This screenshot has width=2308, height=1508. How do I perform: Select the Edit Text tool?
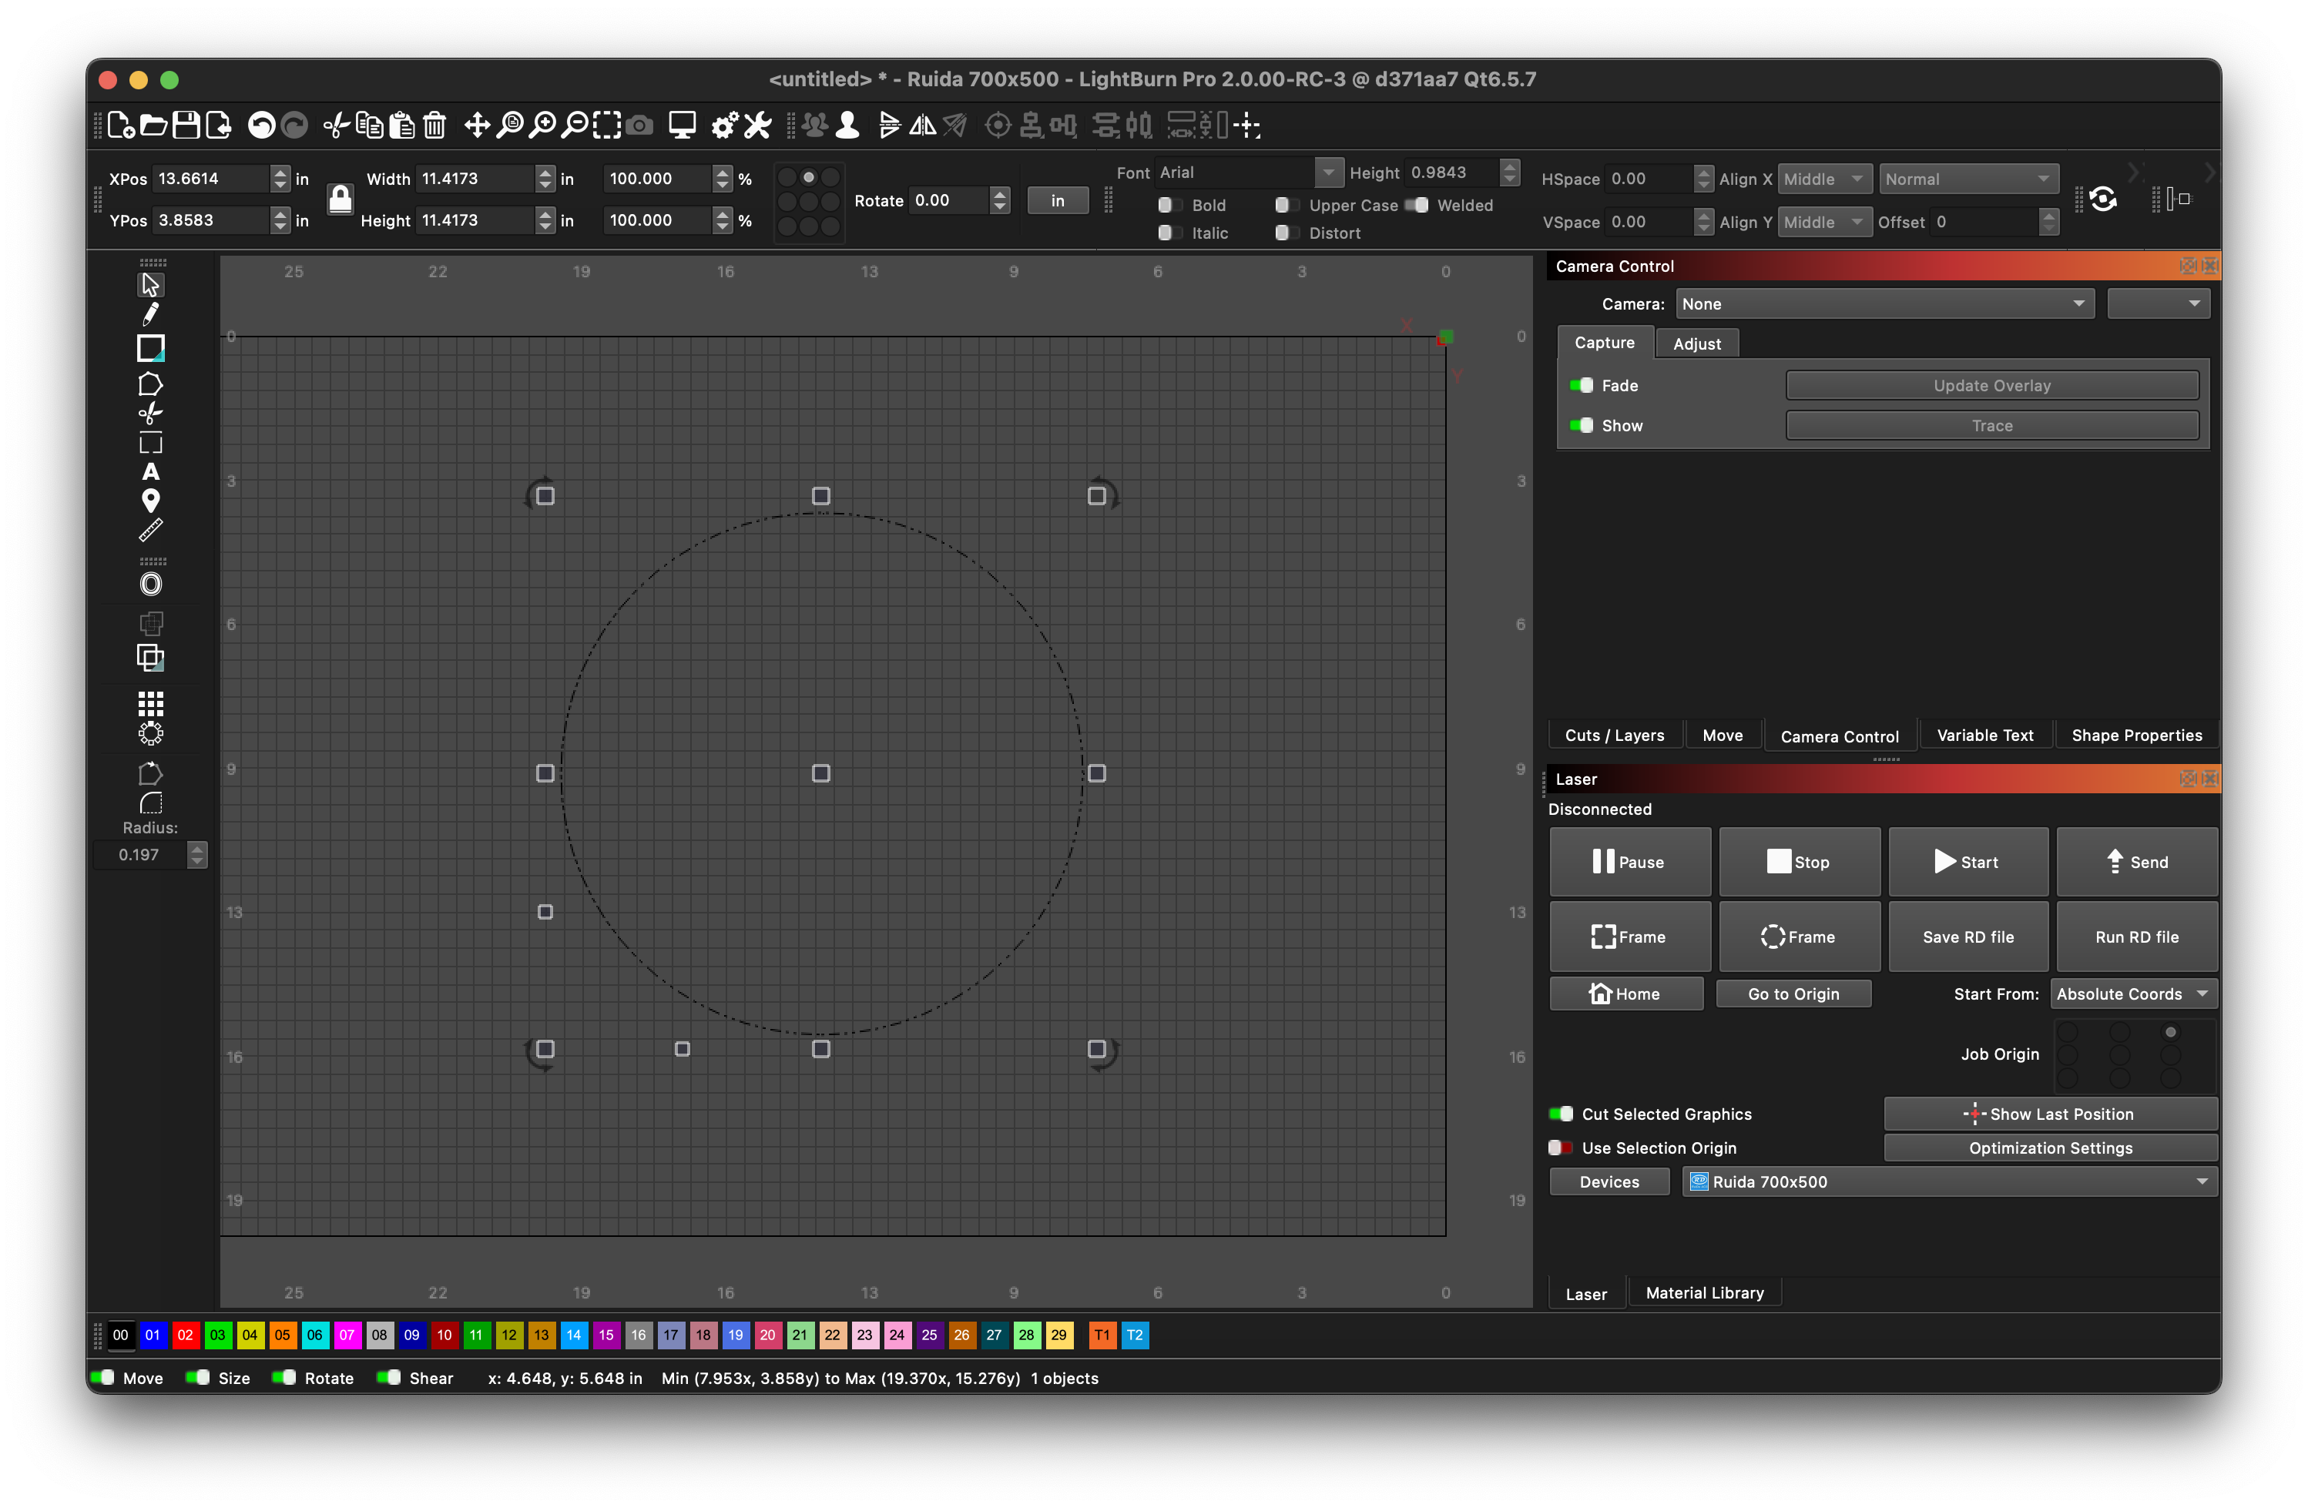tap(150, 472)
